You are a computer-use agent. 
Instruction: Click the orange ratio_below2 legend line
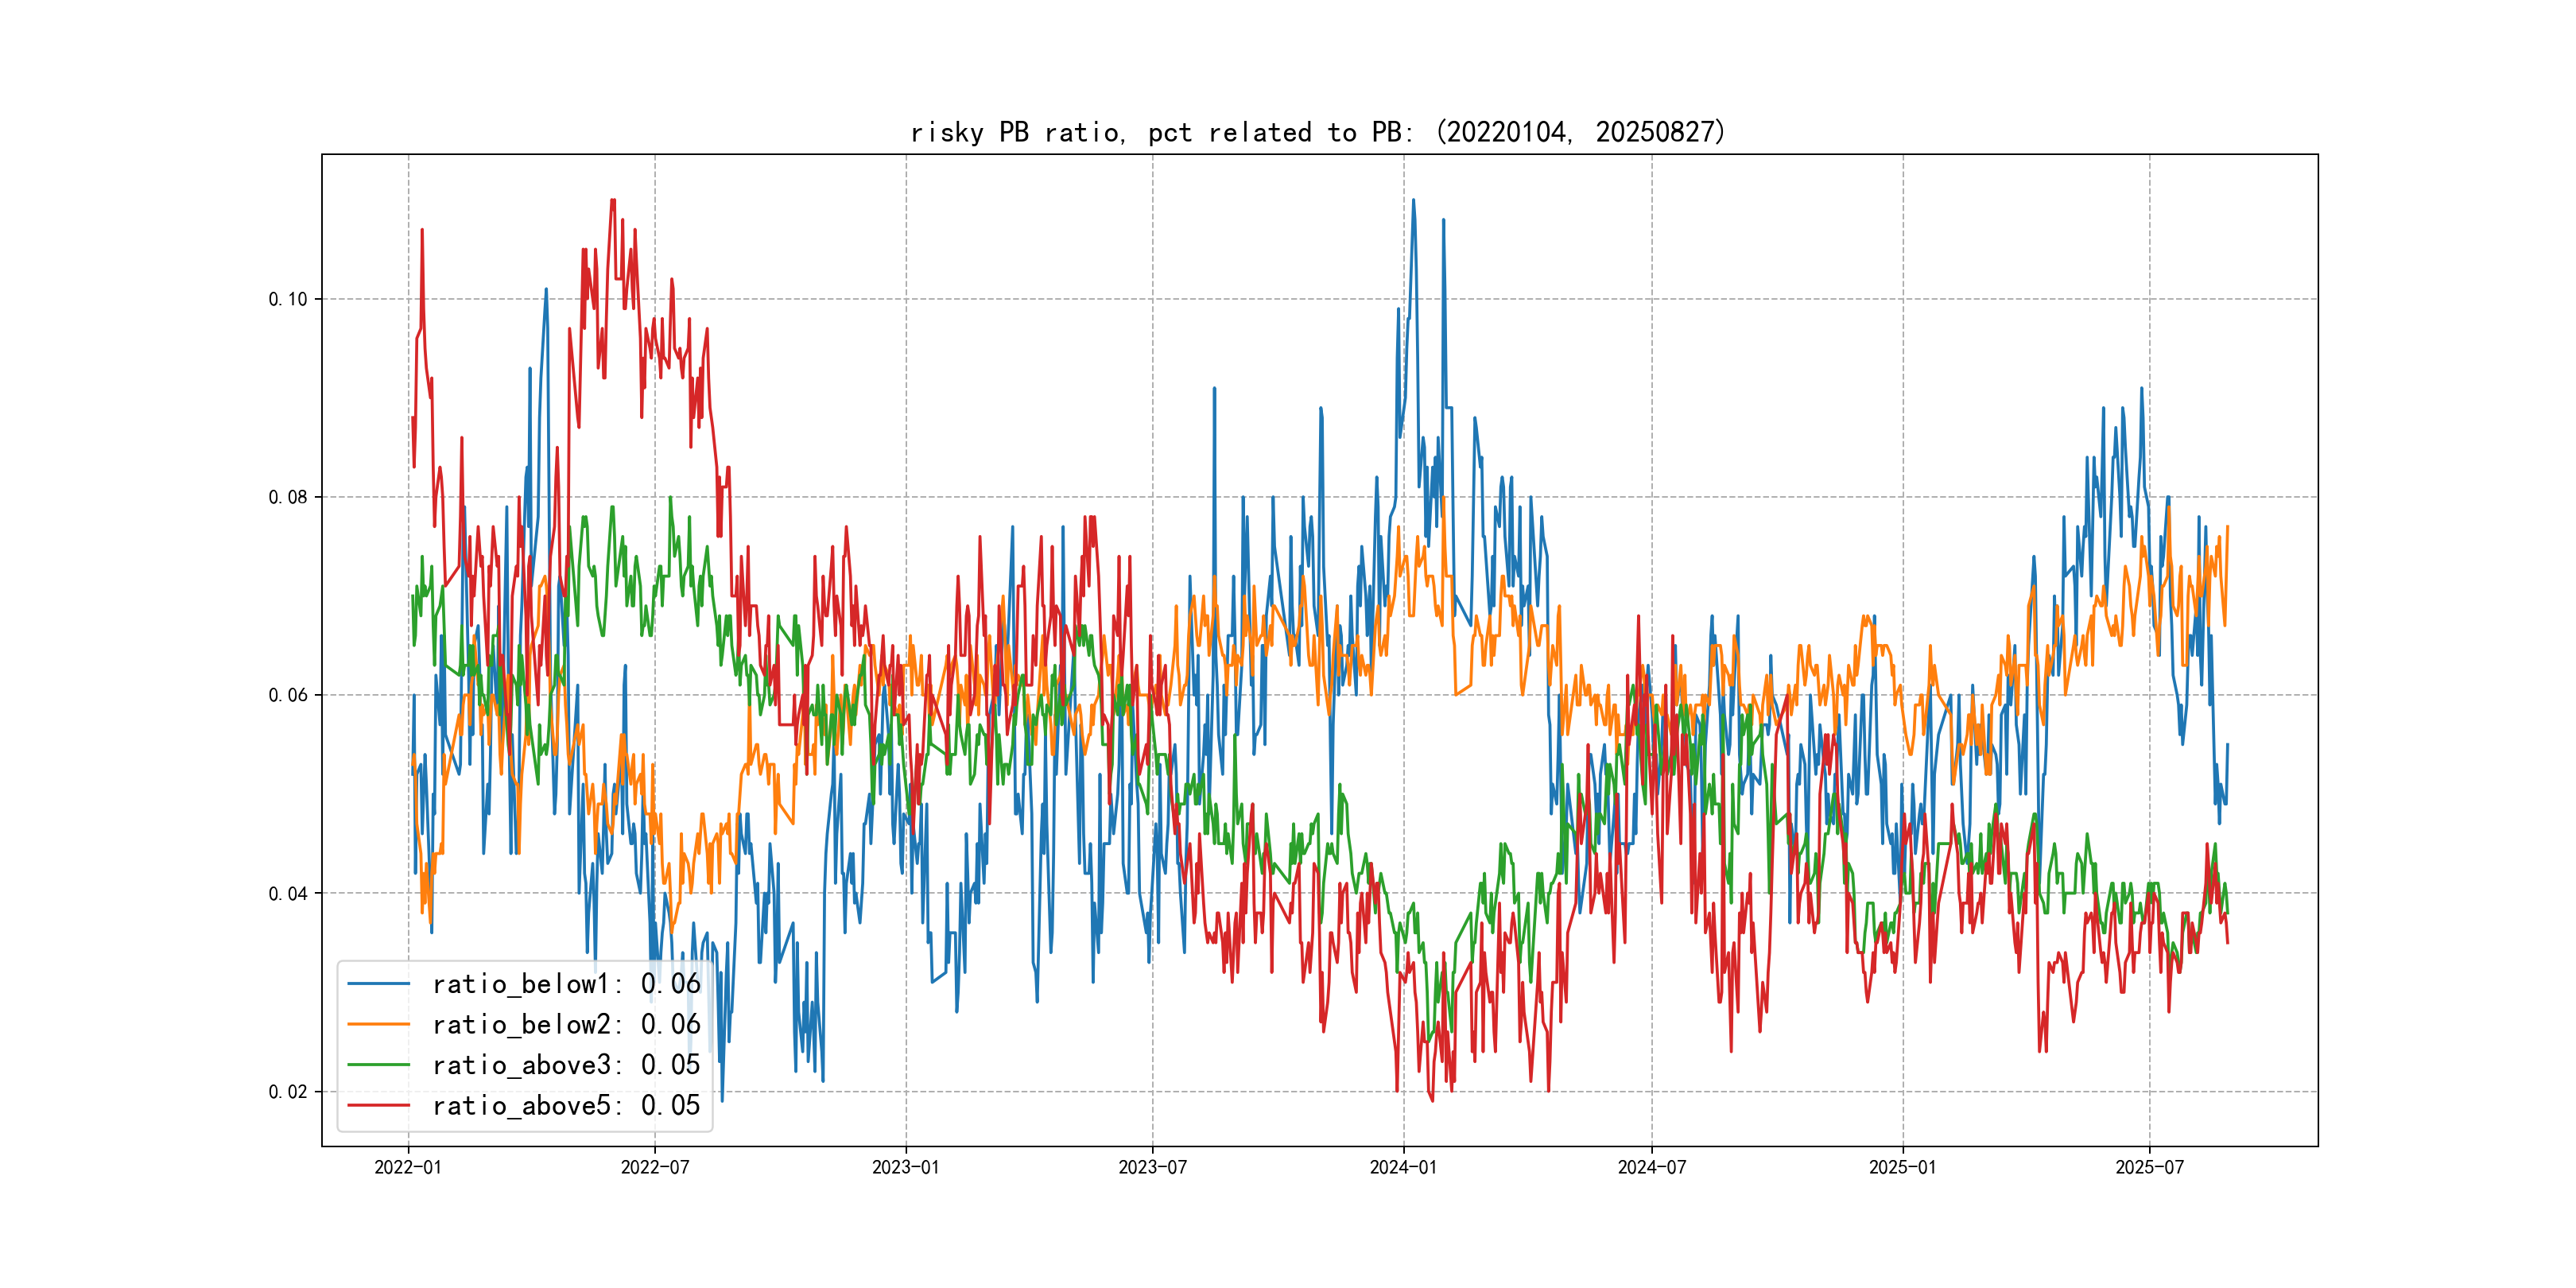click(x=378, y=1024)
